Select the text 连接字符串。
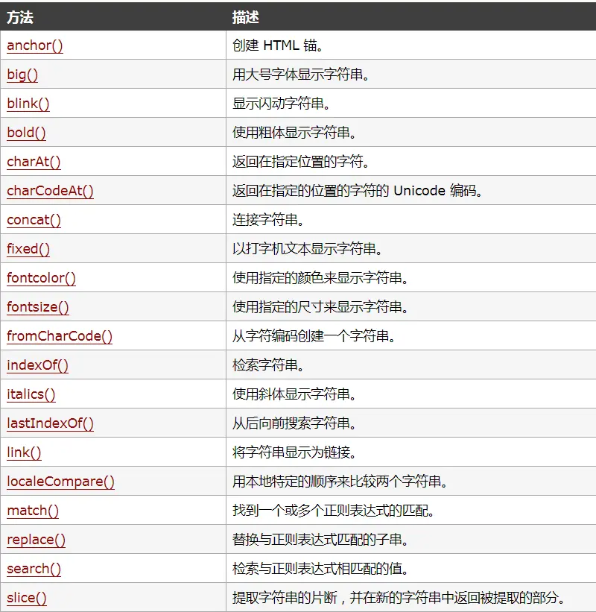Image resolution: width=596 pixels, height=612 pixels. pos(268,220)
